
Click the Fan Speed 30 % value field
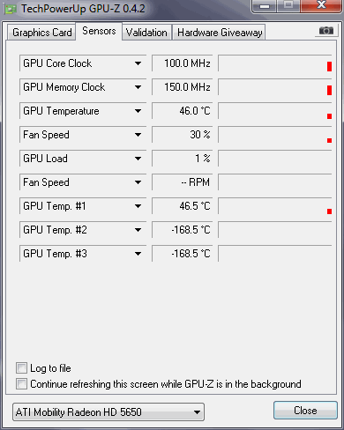(183, 135)
